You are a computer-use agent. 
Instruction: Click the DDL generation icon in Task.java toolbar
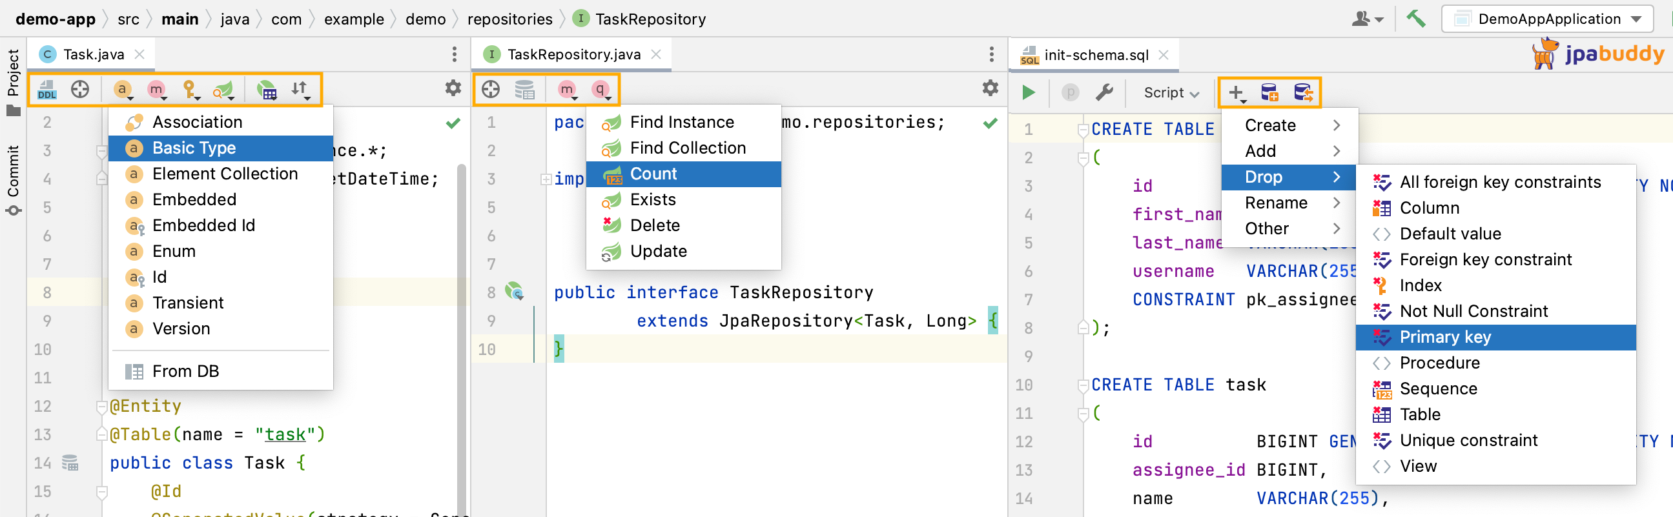(x=47, y=89)
